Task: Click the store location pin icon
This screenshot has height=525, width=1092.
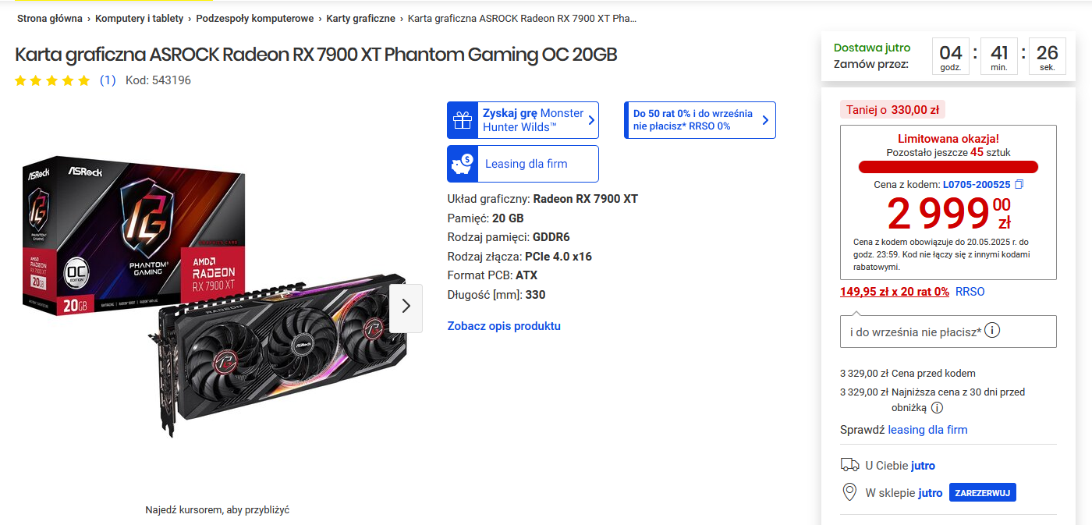Action: click(850, 492)
